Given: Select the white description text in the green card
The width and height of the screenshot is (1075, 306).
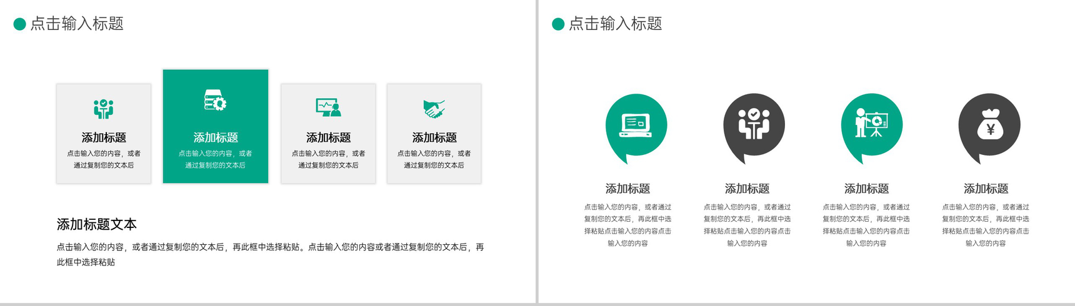Looking at the screenshot, I should pyautogui.click(x=216, y=159).
